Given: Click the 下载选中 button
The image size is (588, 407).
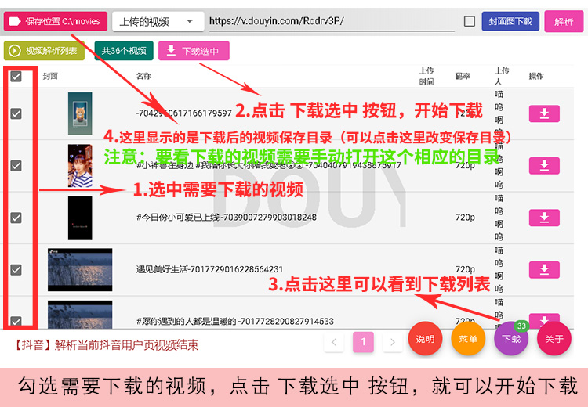Looking at the screenshot, I should click(194, 51).
